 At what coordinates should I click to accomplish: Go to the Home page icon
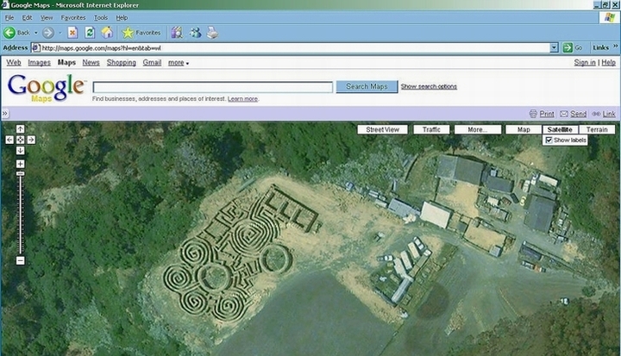[107, 33]
